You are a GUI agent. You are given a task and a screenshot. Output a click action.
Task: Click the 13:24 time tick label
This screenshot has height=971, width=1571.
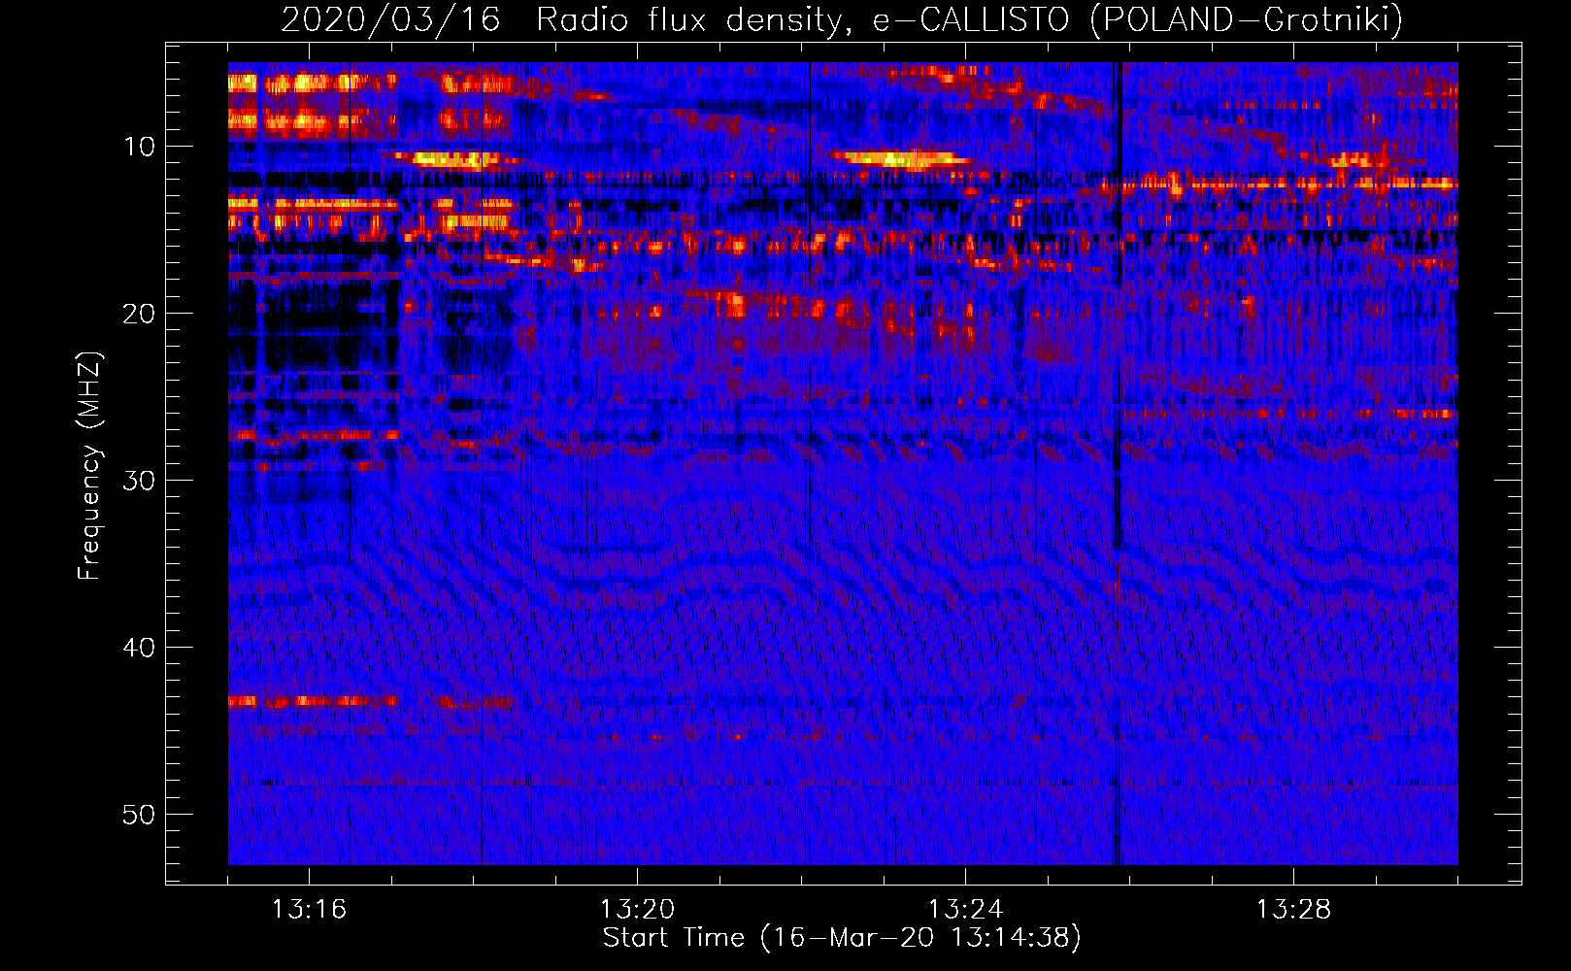coord(965,910)
